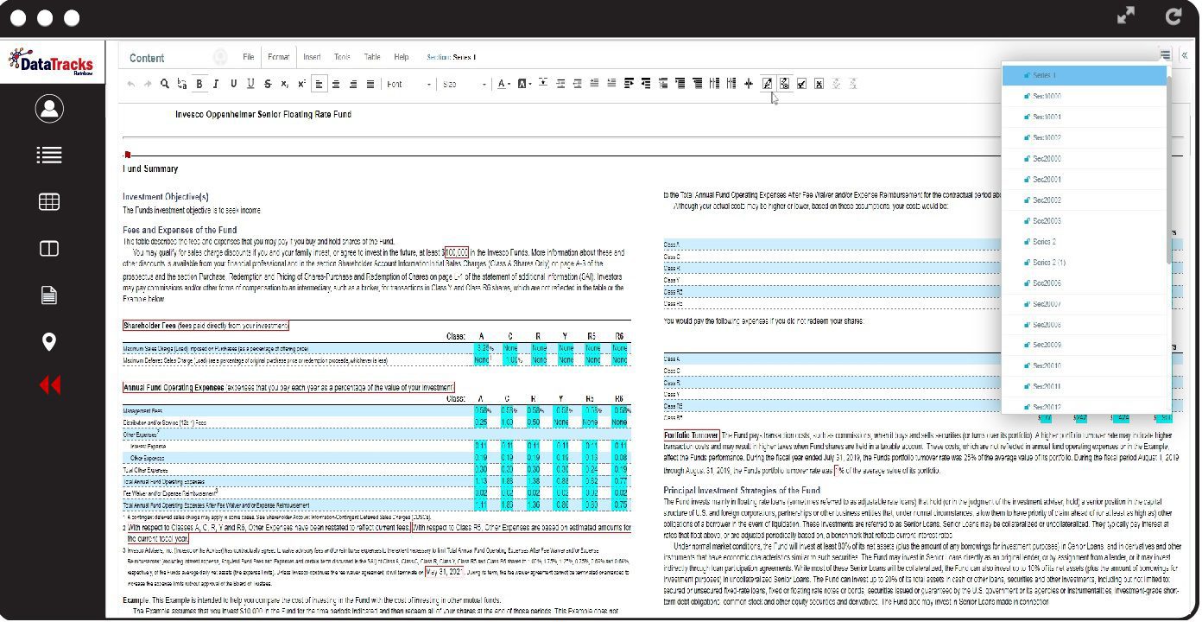The height and width of the screenshot is (622, 1202).
Task: Open the font Size dropdown
Action: coord(464,84)
